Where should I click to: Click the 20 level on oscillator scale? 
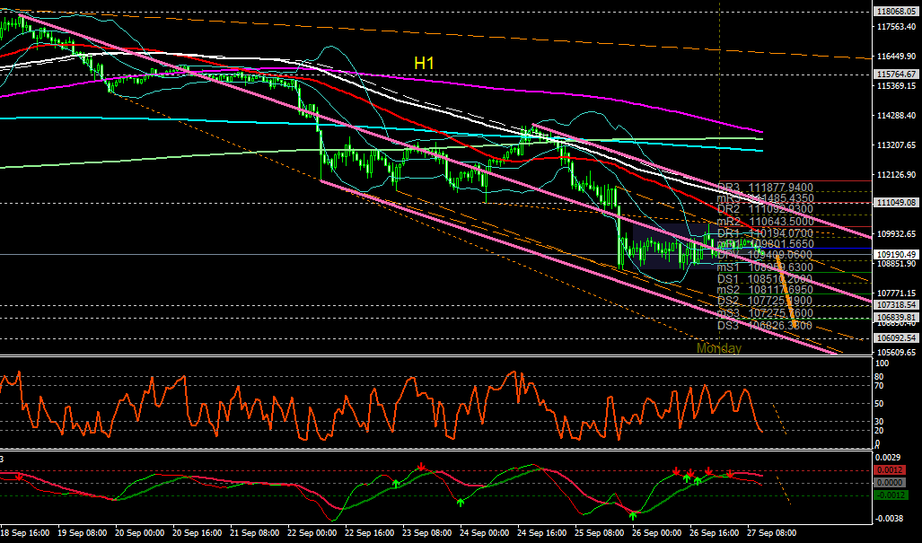[x=880, y=430]
